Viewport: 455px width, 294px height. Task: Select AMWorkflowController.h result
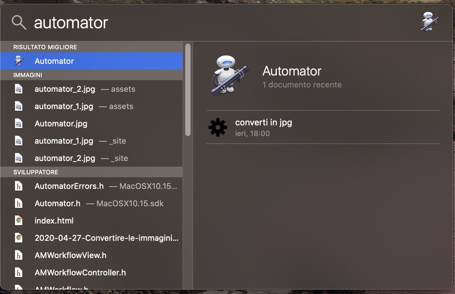92,273
